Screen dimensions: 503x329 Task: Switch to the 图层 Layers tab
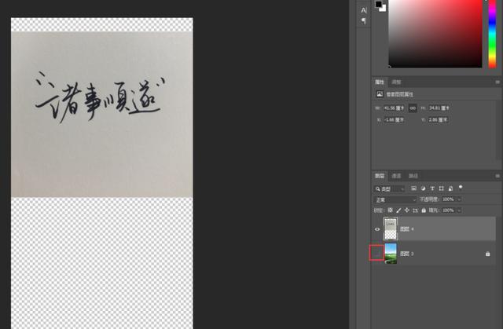[380, 176]
